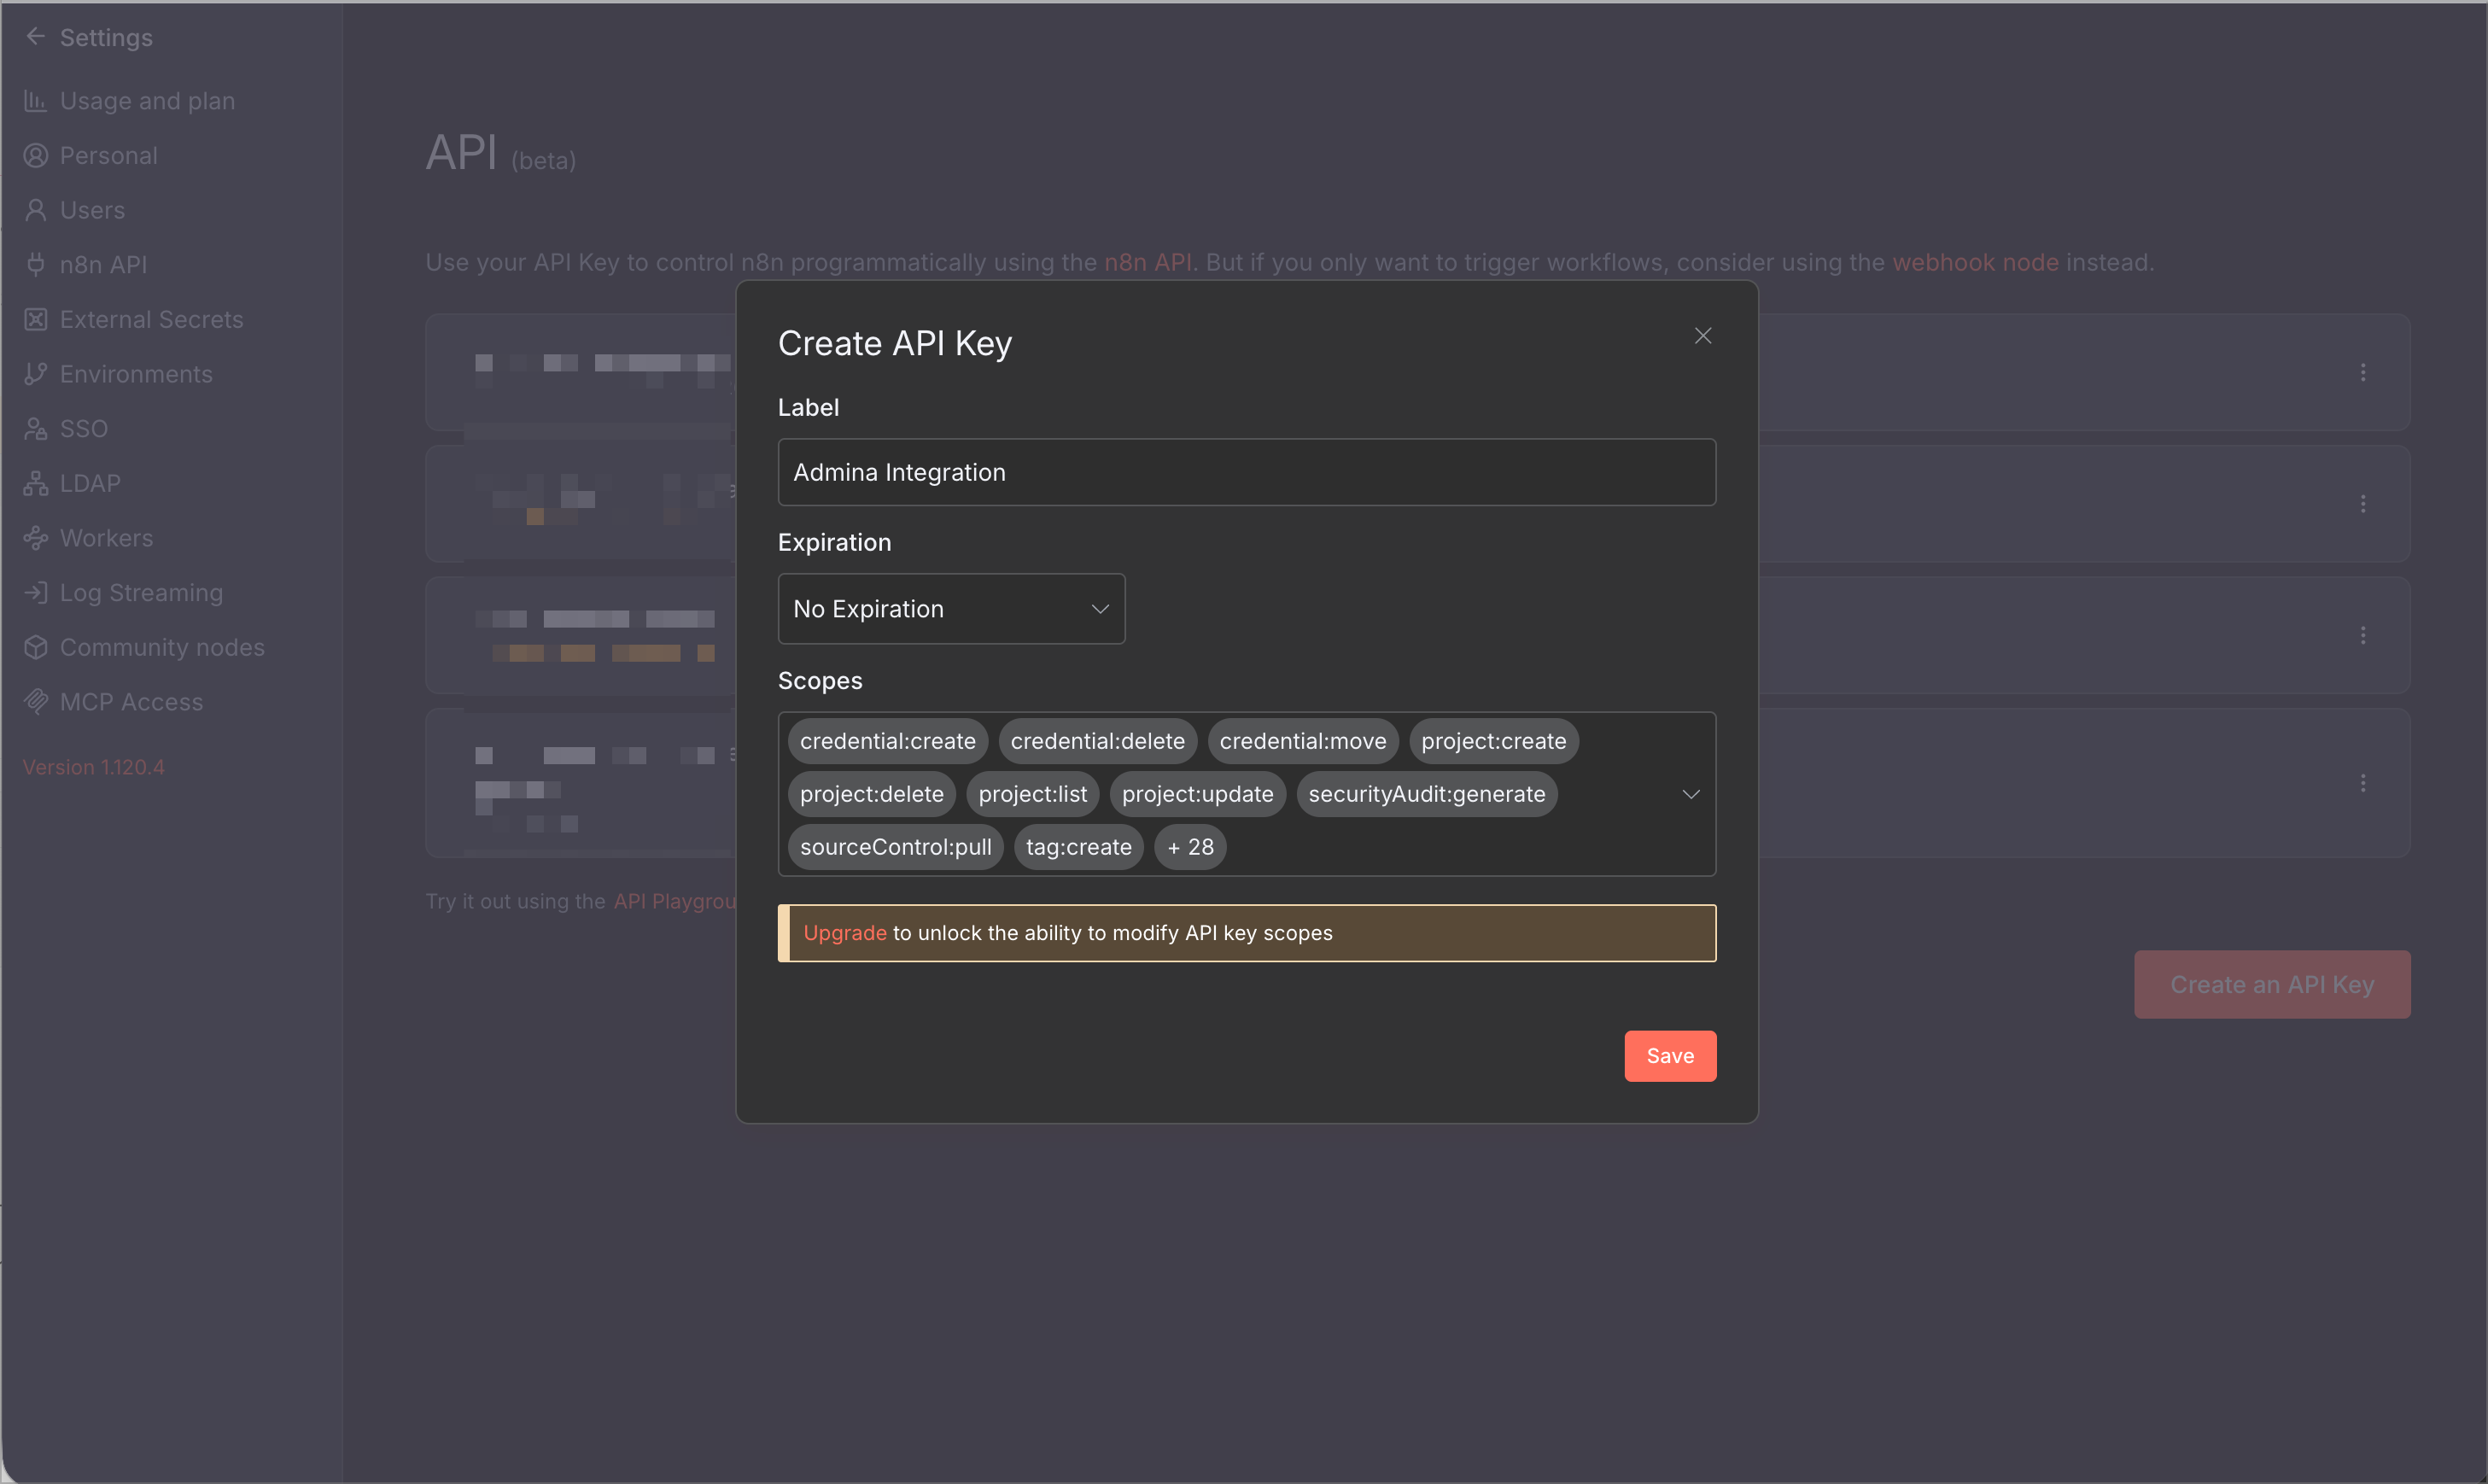The width and height of the screenshot is (2488, 1484).
Task: Click the Environments branch icon
Action: pyautogui.click(x=36, y=374)
